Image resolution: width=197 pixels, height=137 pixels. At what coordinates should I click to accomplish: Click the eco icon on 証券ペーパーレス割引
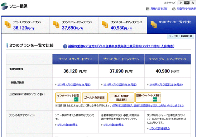(155, 99)
